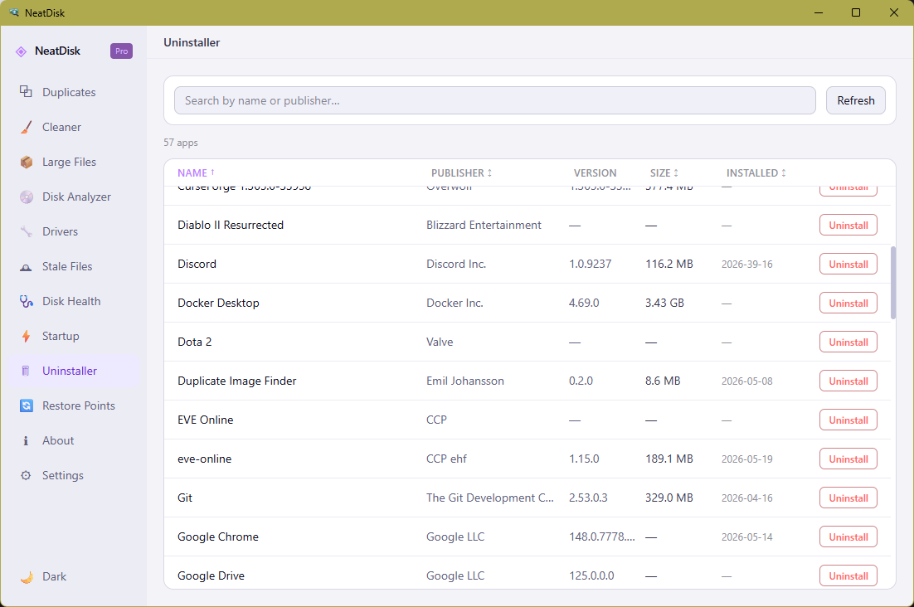Select the Docker Desktop name
The image size is (914, 607).
point(218,303)
